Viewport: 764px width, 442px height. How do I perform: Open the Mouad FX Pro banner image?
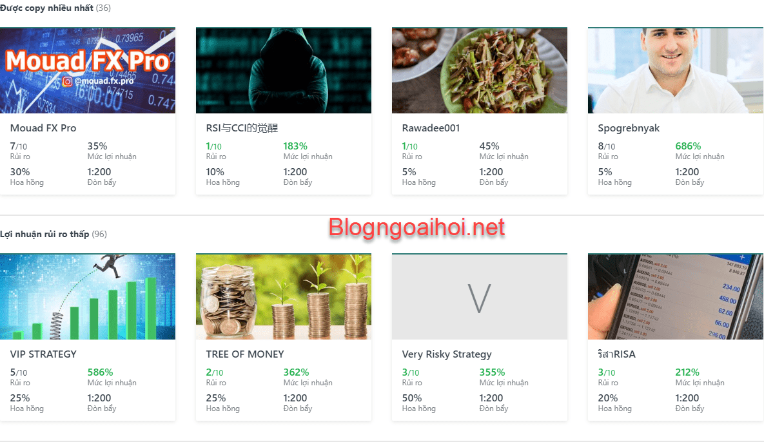coord(88,71)
